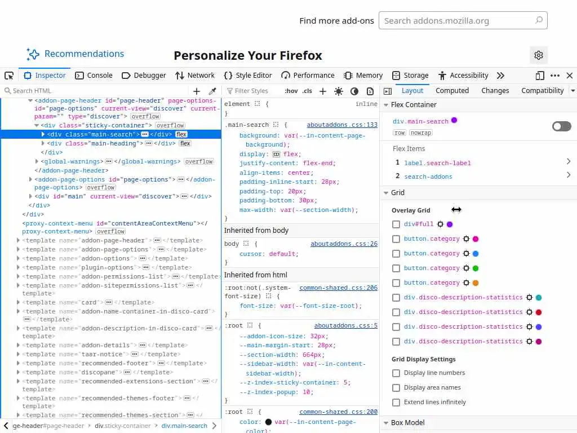Click the flex badge on main-heading div
The height and width of the screenshot is (433, 577).
point(185,144)
